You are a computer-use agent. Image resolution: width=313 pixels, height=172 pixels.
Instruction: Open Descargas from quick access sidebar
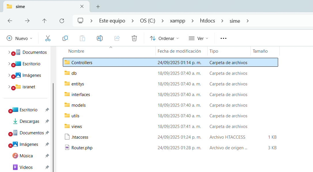point(29,121)
